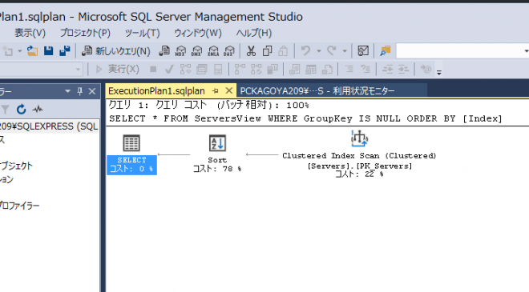The width and height of the screenshot is (529, 292).
Task: Uncomment the selected lines icon
Action: [365, 70]
